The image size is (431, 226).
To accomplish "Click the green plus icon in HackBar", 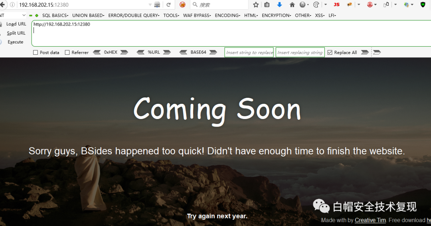I will 37,16.
